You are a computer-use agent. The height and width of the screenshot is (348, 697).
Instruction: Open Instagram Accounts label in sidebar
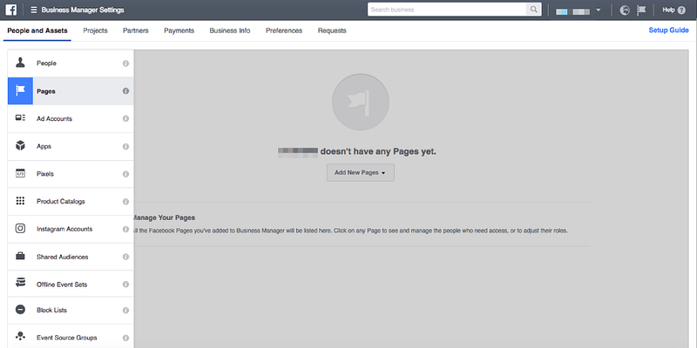pos(64,229)
